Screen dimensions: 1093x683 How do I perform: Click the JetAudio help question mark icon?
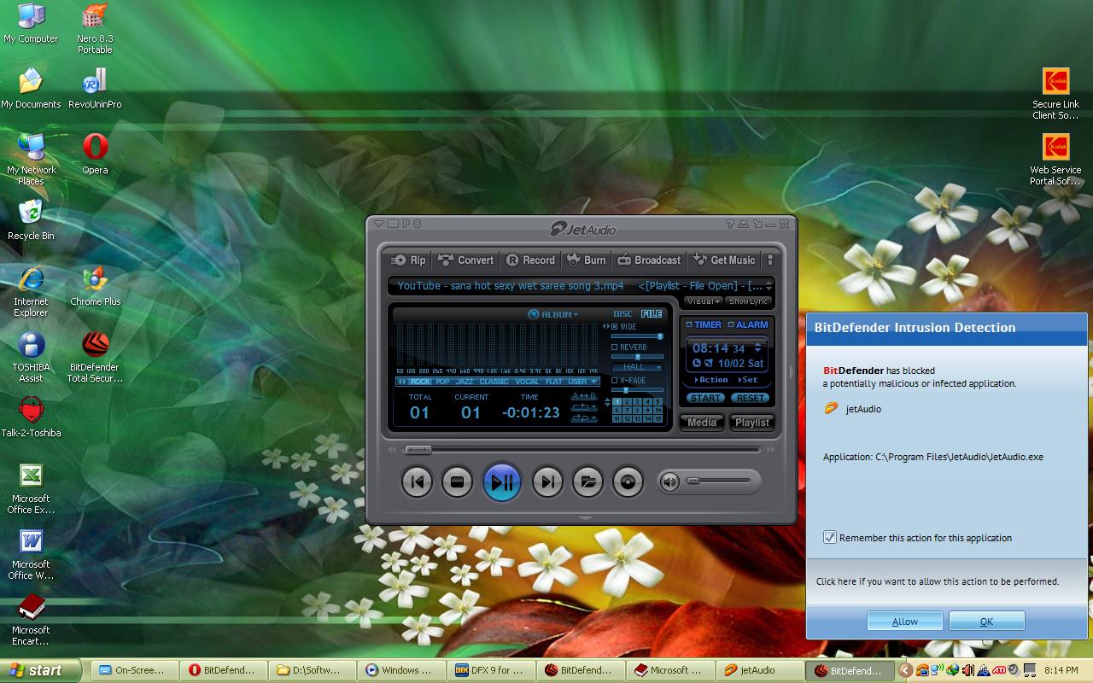coord(730,225)
